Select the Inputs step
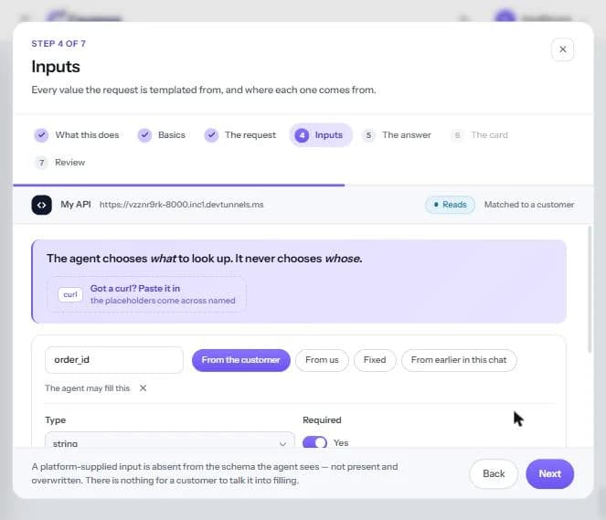The image size is (606, 520). (321, 135)
